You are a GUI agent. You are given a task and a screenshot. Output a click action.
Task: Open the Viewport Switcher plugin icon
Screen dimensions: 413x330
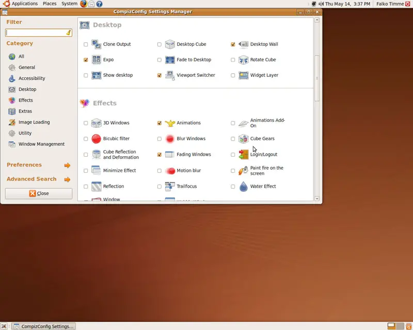click(170, 75)
